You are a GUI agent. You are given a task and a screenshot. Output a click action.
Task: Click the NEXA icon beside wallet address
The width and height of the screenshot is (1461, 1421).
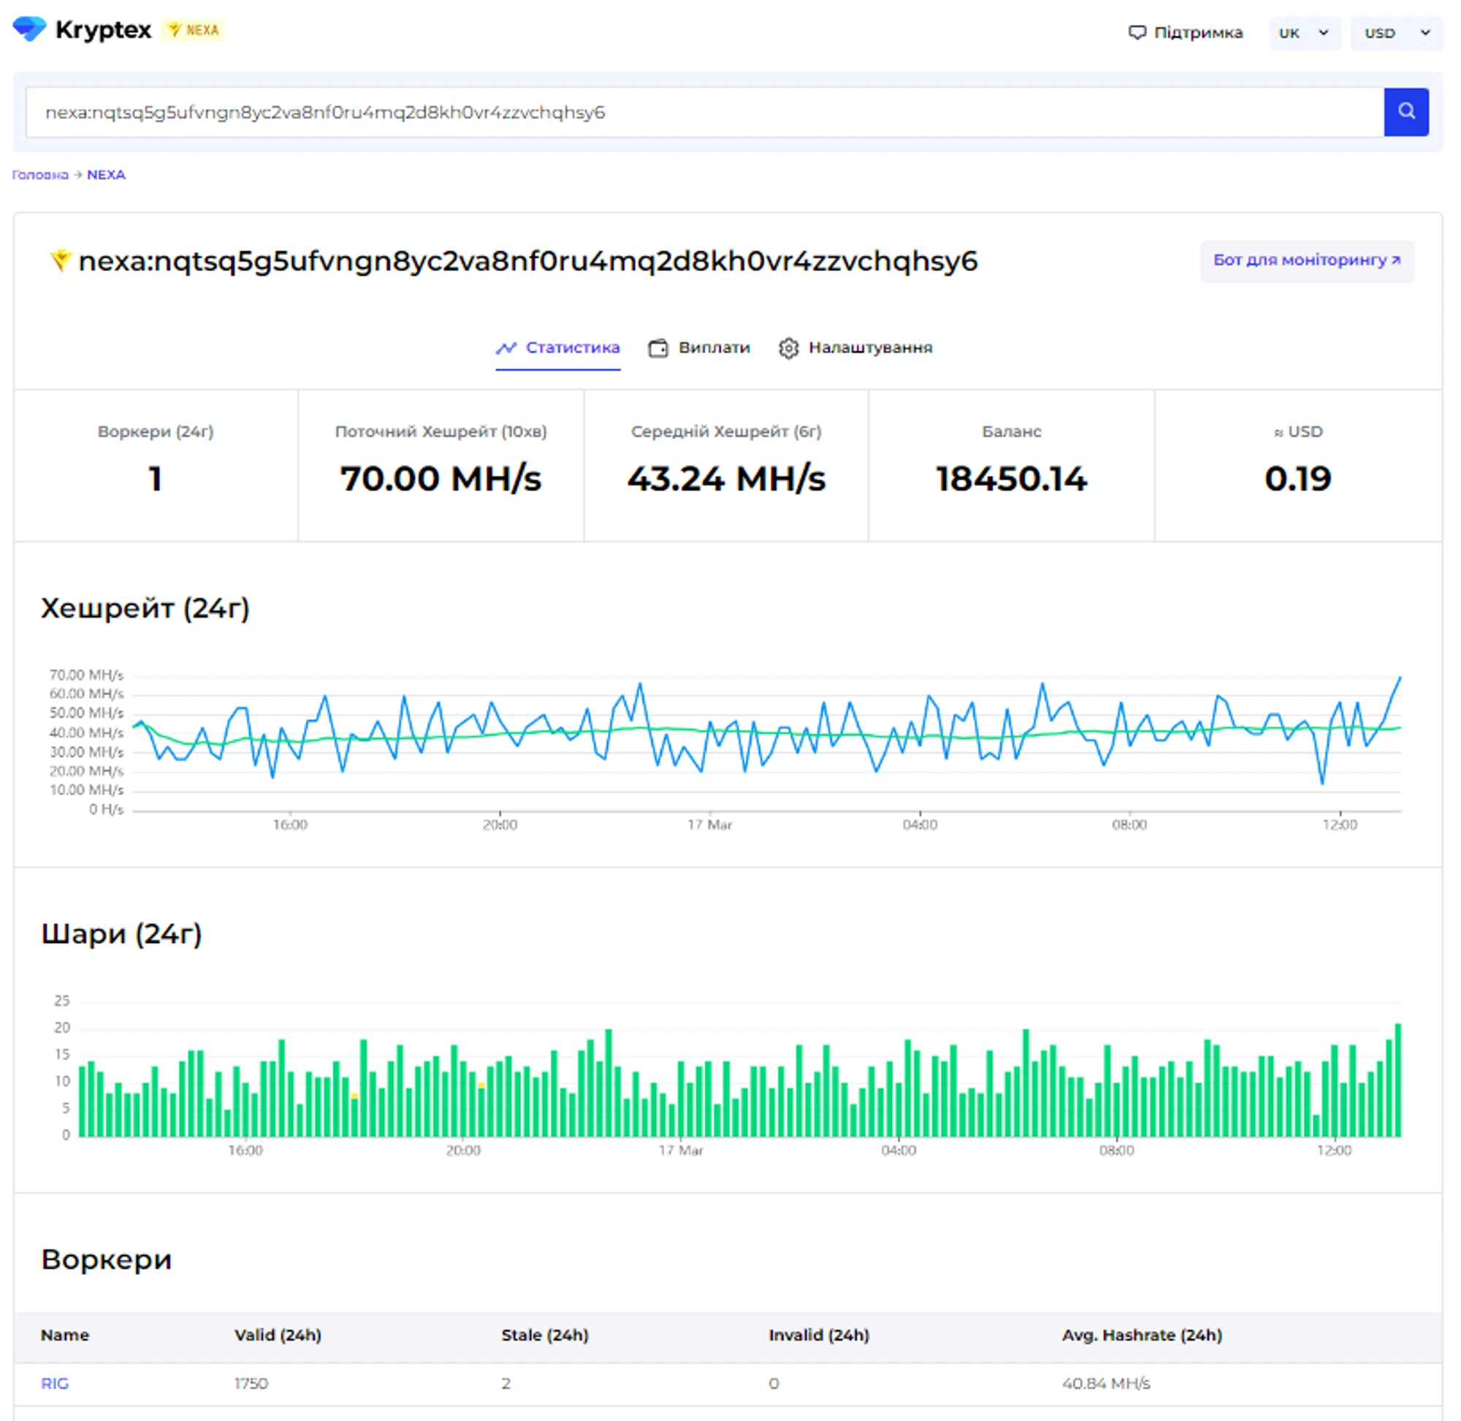(61, 260)
